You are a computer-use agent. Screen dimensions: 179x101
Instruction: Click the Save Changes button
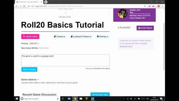tap(29, 69)
